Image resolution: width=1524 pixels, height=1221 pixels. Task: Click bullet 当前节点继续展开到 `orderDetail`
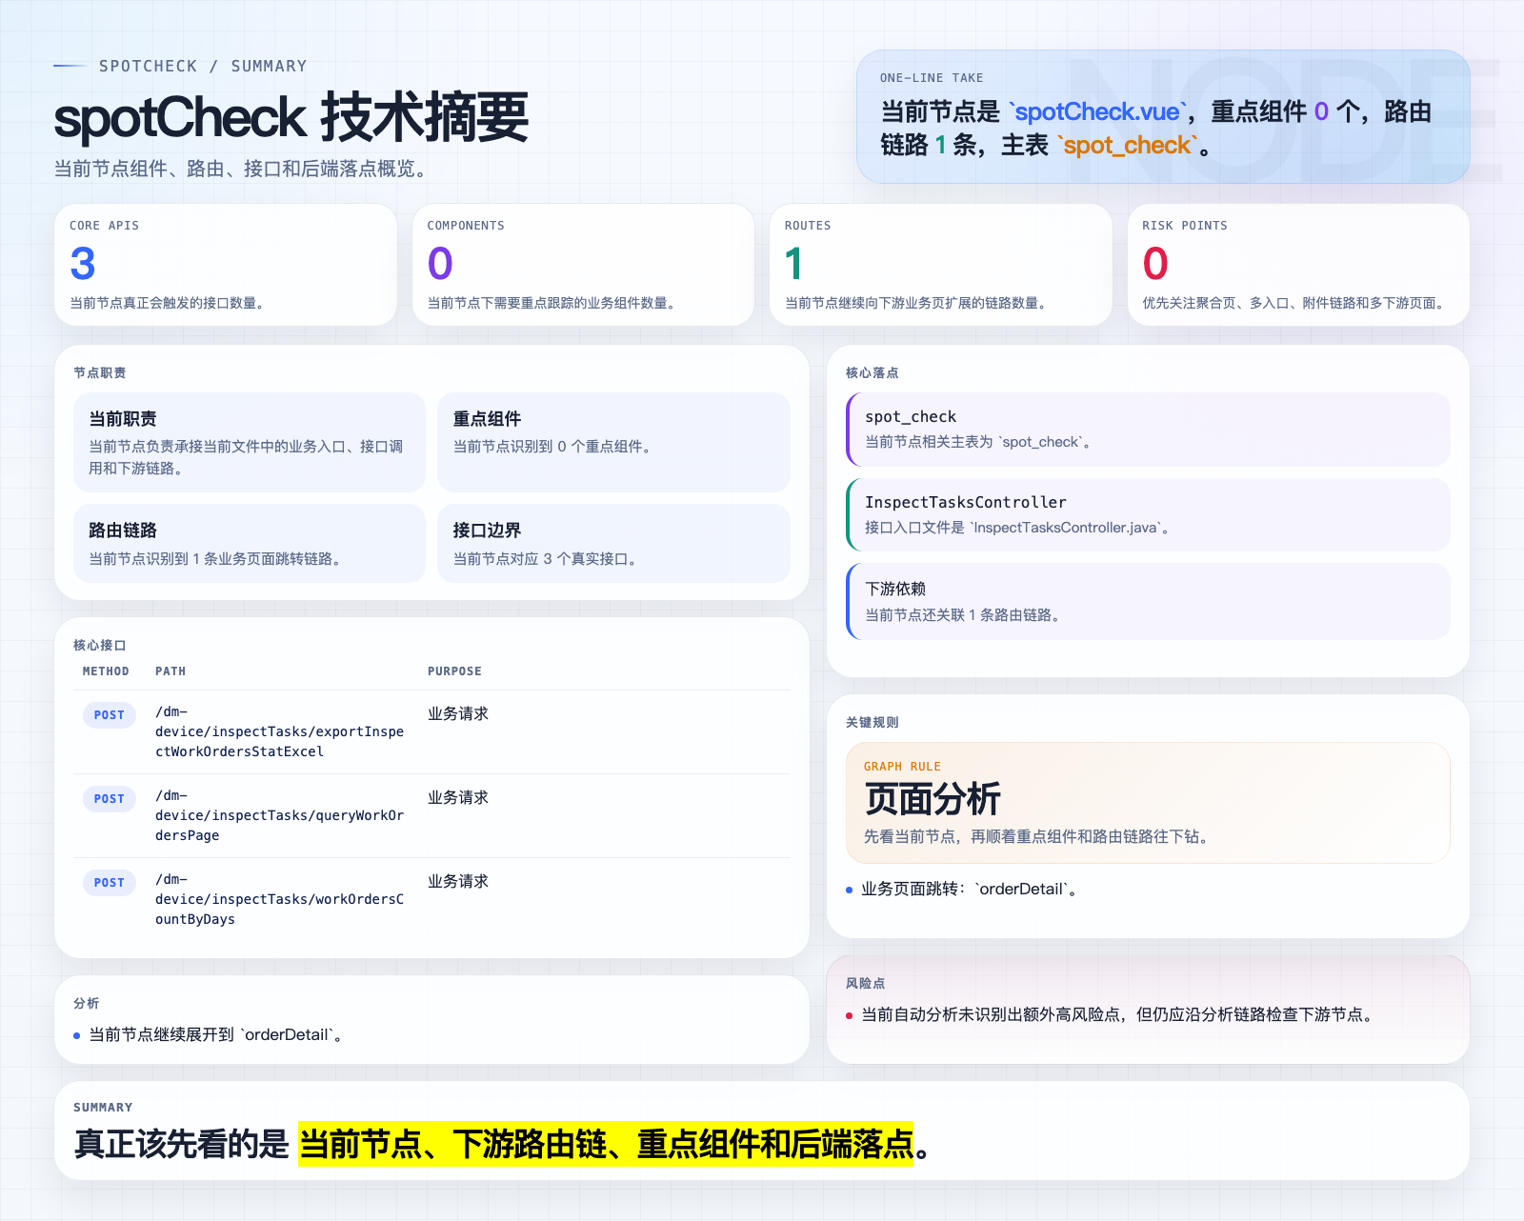point(216,1034)
